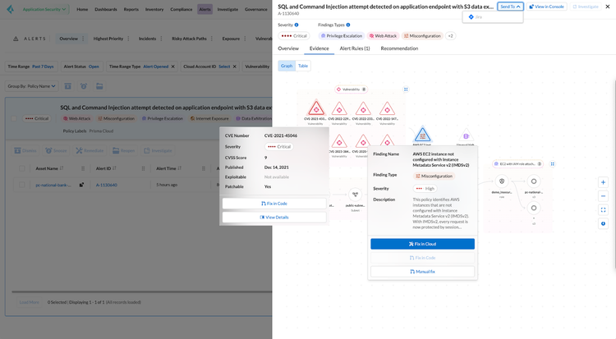Switch to the Risky Attack Paths view
This screenshot has width=616, height=339.
pyautogui.click(x=189, y=39)
